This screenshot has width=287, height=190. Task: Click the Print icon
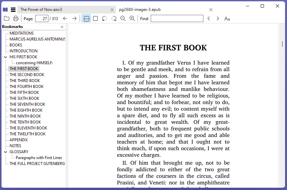tap(16, 18)
